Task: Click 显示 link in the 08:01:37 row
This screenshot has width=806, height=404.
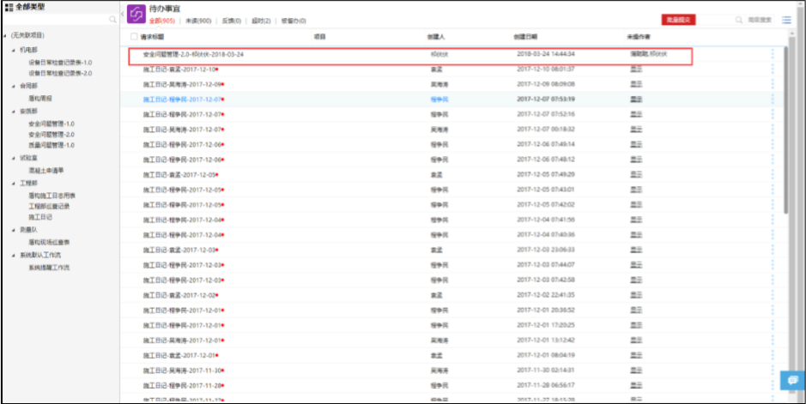Action: [x=636, y=69]
